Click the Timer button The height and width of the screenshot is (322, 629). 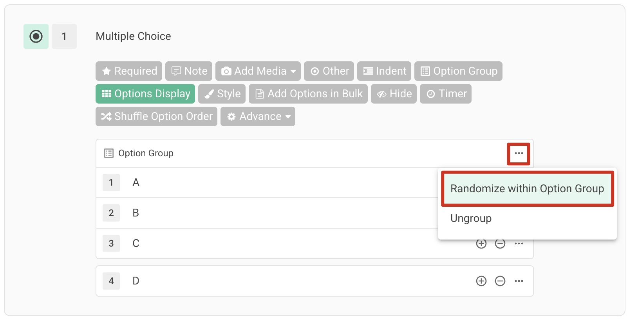point(446,94)
